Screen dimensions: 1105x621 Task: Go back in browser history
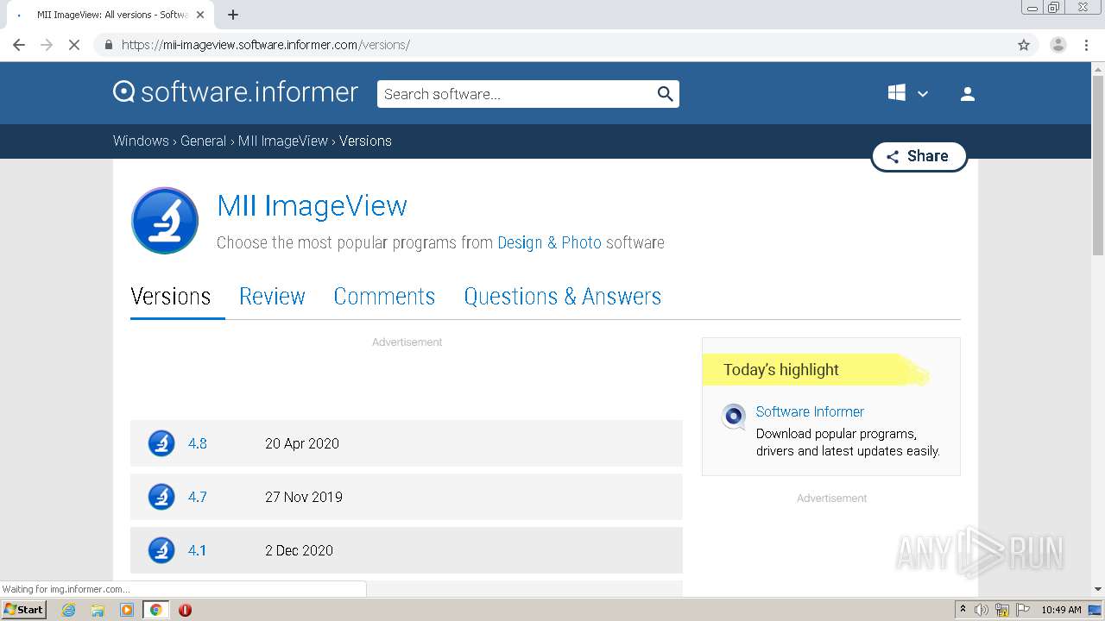pyautogui.click(x=19, y=45)
